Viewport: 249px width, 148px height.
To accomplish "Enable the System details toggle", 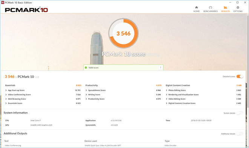I will 240,113.
